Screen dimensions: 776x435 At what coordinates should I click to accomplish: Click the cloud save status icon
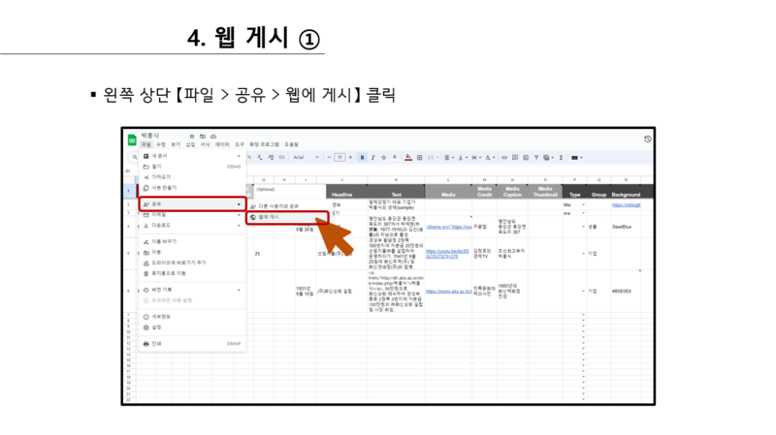tap(213, 136)
